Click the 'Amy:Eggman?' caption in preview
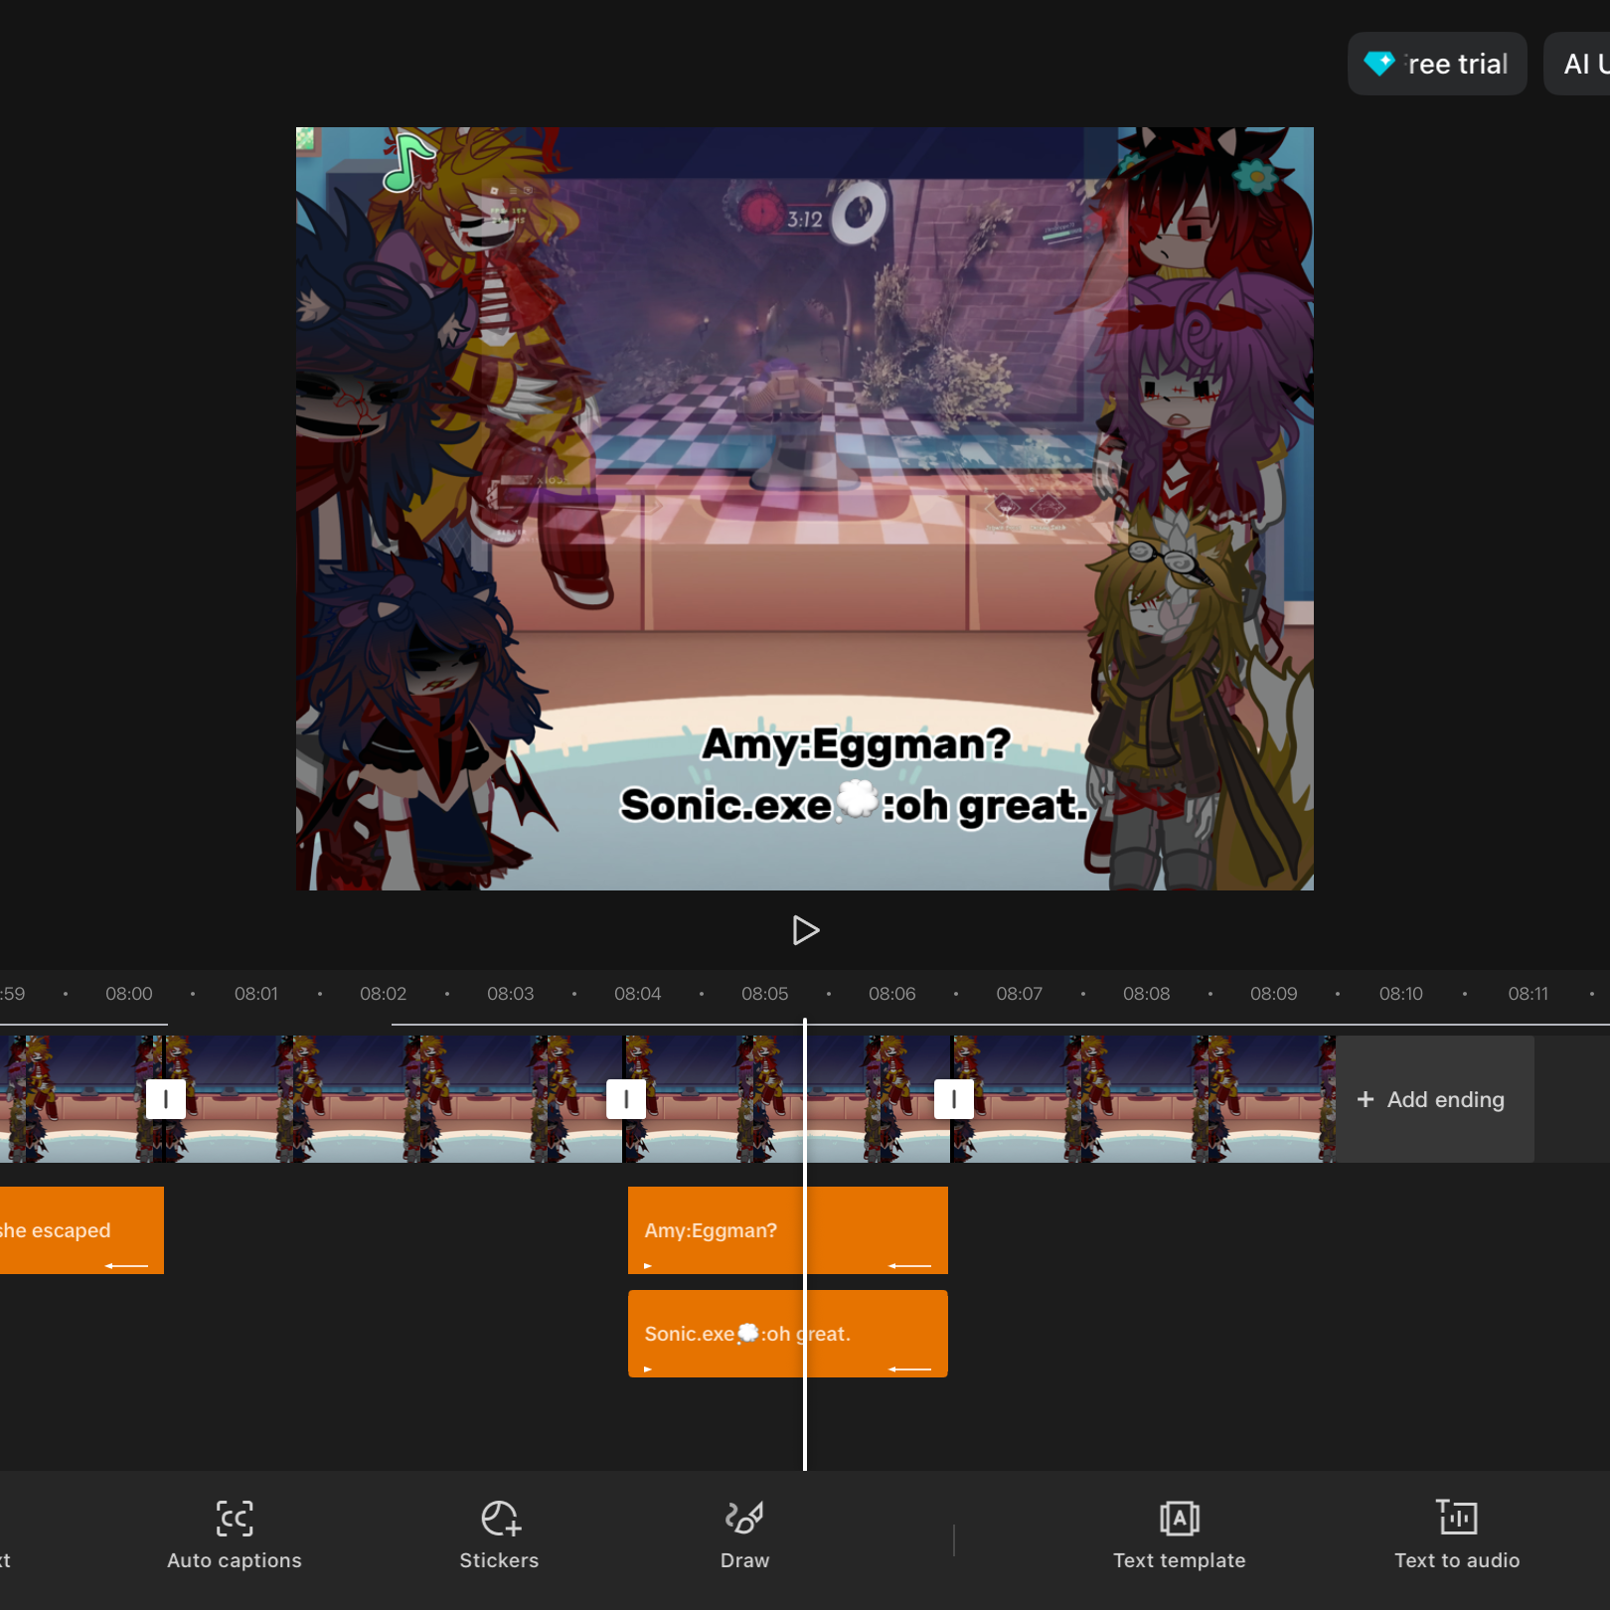Viewport: 1610px width, 1610px height. [856, 743]
